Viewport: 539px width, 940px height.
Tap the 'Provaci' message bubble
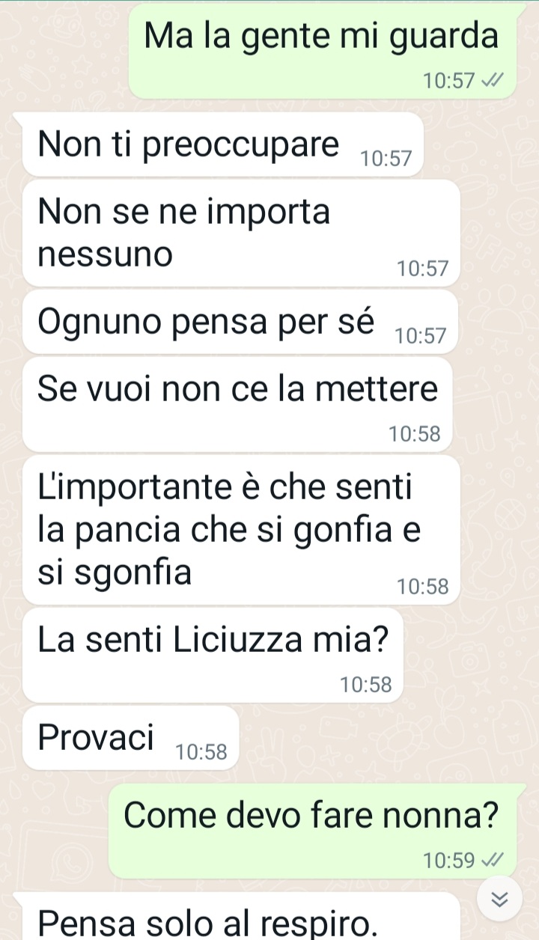131,738
